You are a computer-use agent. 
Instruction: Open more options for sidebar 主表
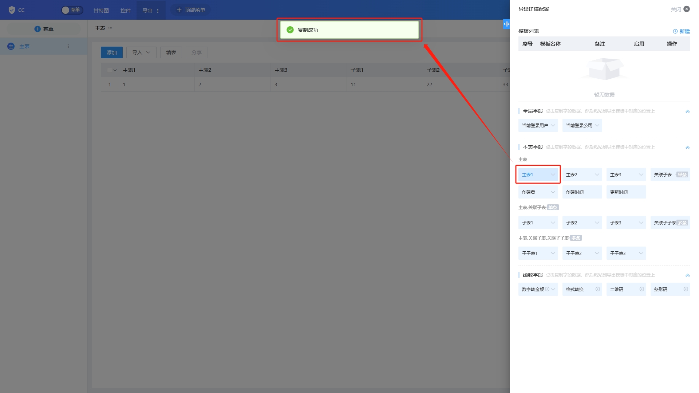point(68,46)
